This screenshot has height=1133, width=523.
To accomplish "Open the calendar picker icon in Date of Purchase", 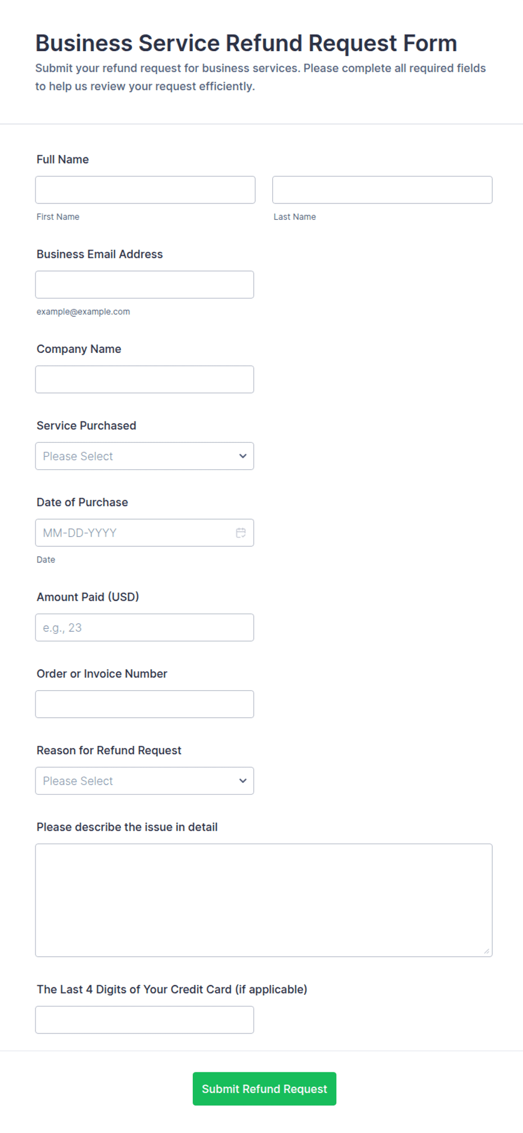I will tap(241, 533).
